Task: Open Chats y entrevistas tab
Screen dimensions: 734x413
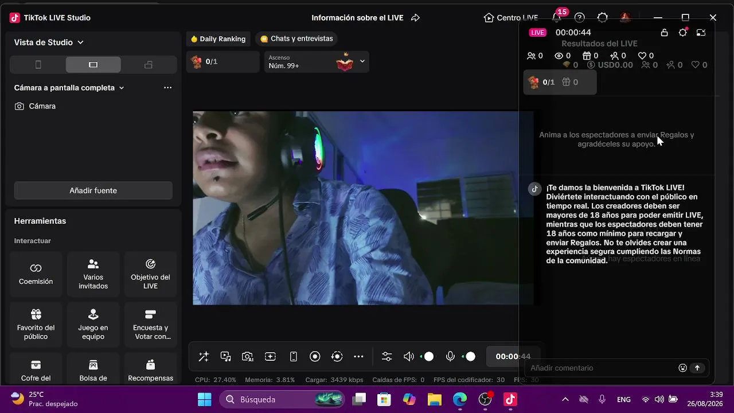Action: coord(296,39)
